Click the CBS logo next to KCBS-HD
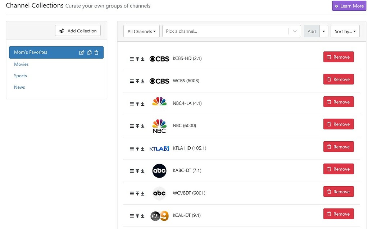The image size is (368, 229). coord(159,59)
